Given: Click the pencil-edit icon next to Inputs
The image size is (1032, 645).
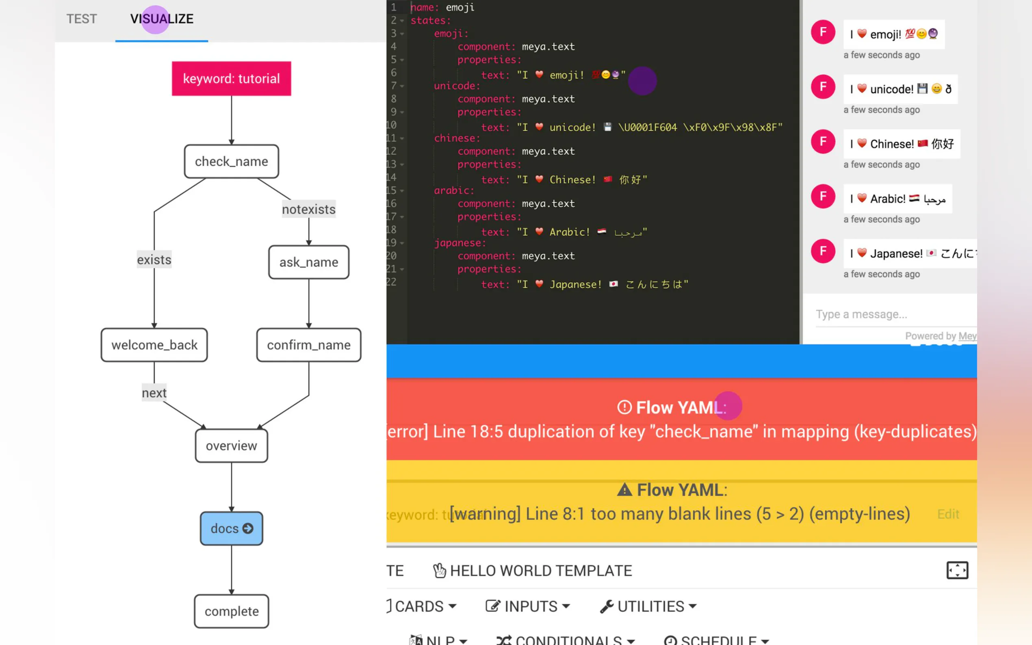Looking at the screenshot, I should pyautogui.click(x=493, y=606).
